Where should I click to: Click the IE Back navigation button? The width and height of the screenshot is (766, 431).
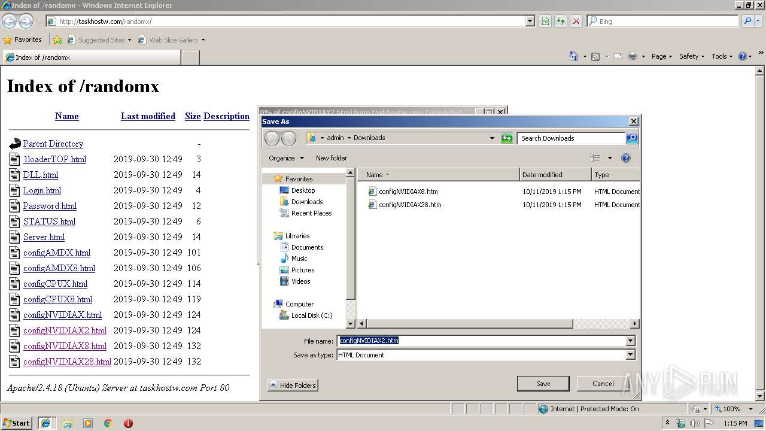(9, 21)
